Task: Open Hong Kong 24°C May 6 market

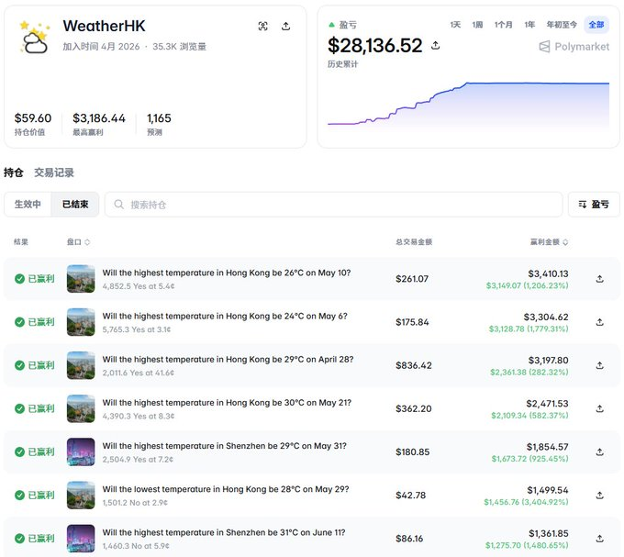Action: pyautogui.click(x=225, y=317)
